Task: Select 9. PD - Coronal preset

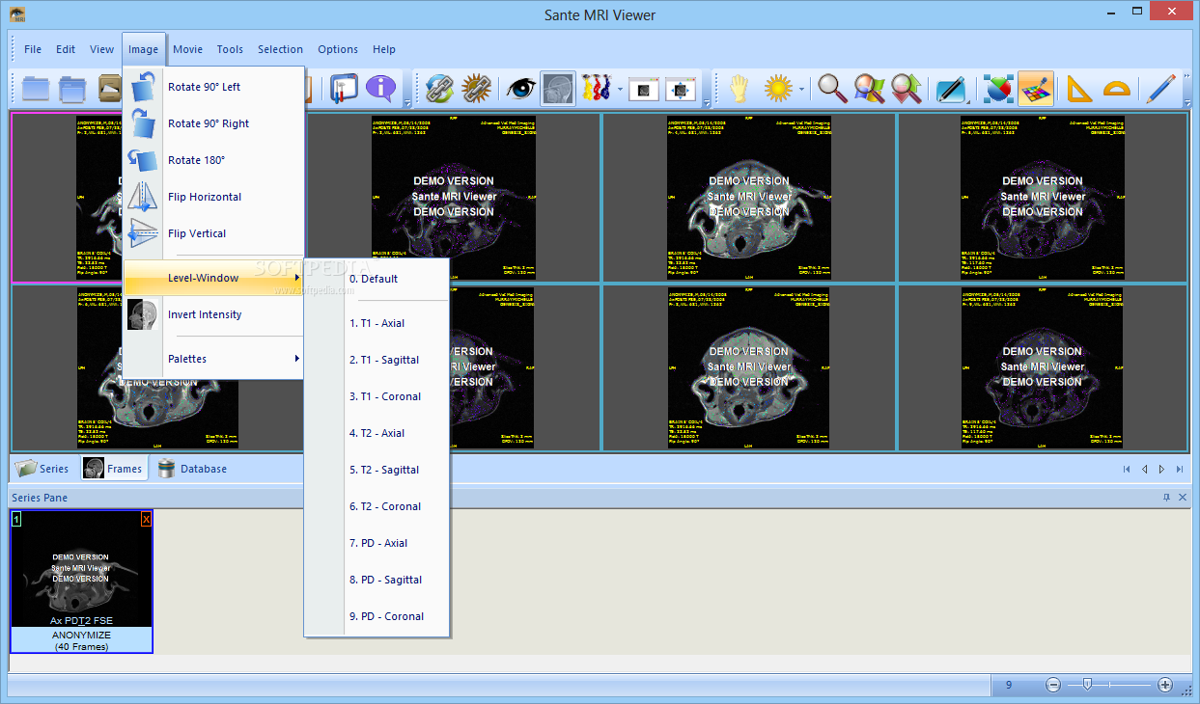Action: 377,616
